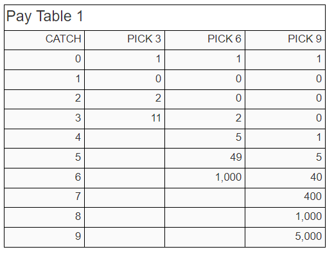
Task: Click PICK 6 payout of 5 for catch 4
Action: [x=238, y=137]
